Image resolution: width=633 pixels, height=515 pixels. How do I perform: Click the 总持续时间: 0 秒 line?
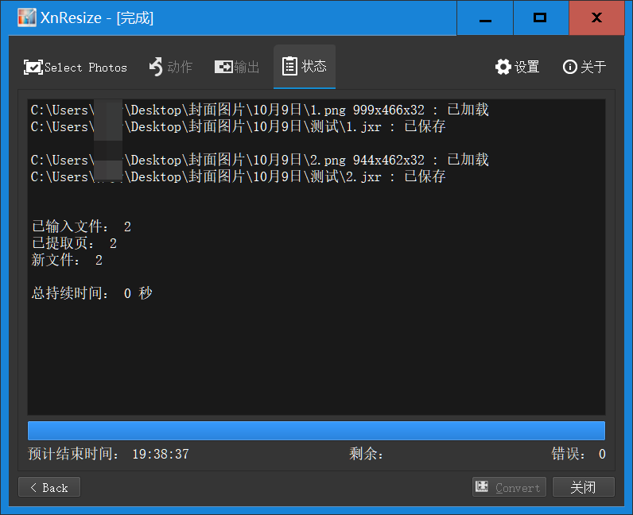[x=92, y=293]
